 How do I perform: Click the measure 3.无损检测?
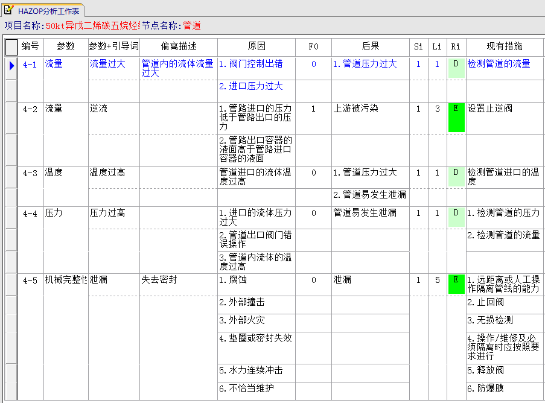click(x=505, y=323)
